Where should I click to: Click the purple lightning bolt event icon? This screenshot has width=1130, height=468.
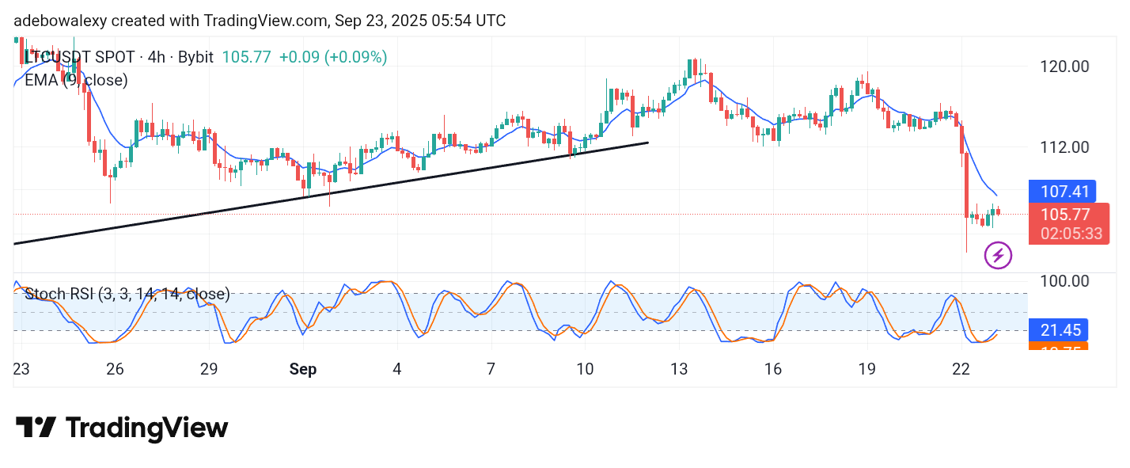pyautogui.click(x=998, y=255)
